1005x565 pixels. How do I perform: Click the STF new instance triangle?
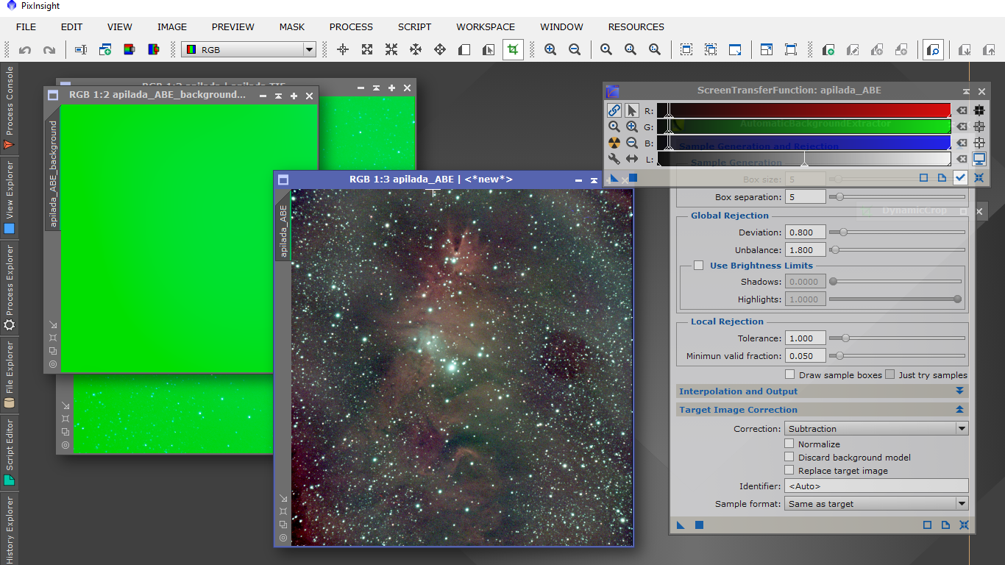(614, 177)
